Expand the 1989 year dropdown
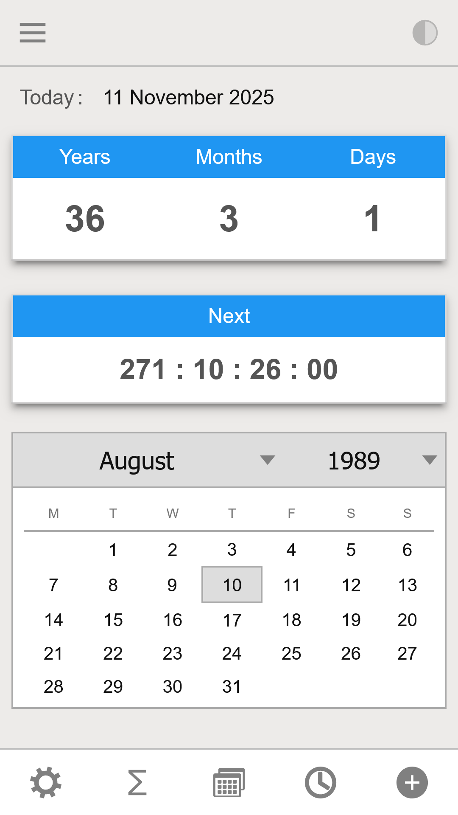The width and height of the screenshot is (458, 815). (354, 461)
